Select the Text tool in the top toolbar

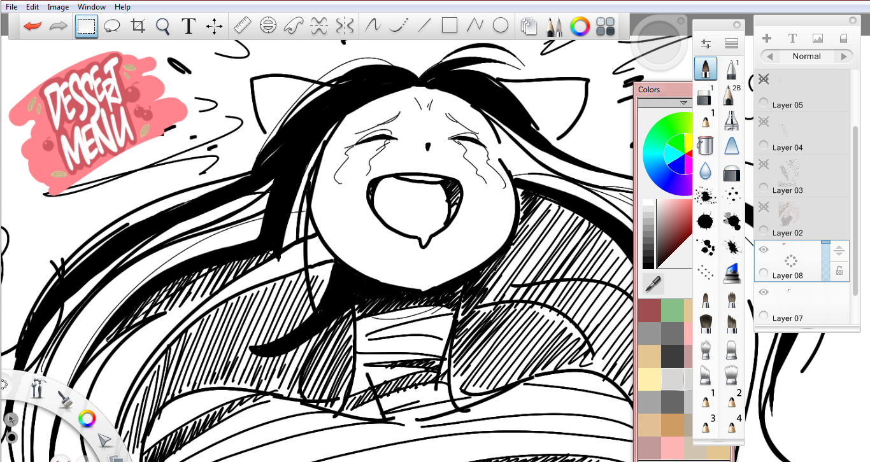point(189,26)
